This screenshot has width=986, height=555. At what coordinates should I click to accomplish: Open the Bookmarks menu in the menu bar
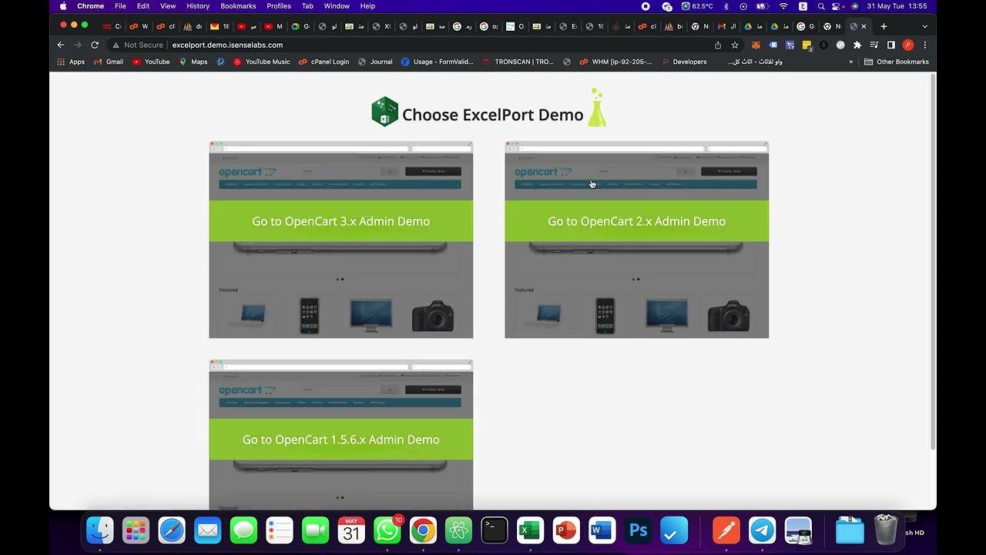[238, 6]
